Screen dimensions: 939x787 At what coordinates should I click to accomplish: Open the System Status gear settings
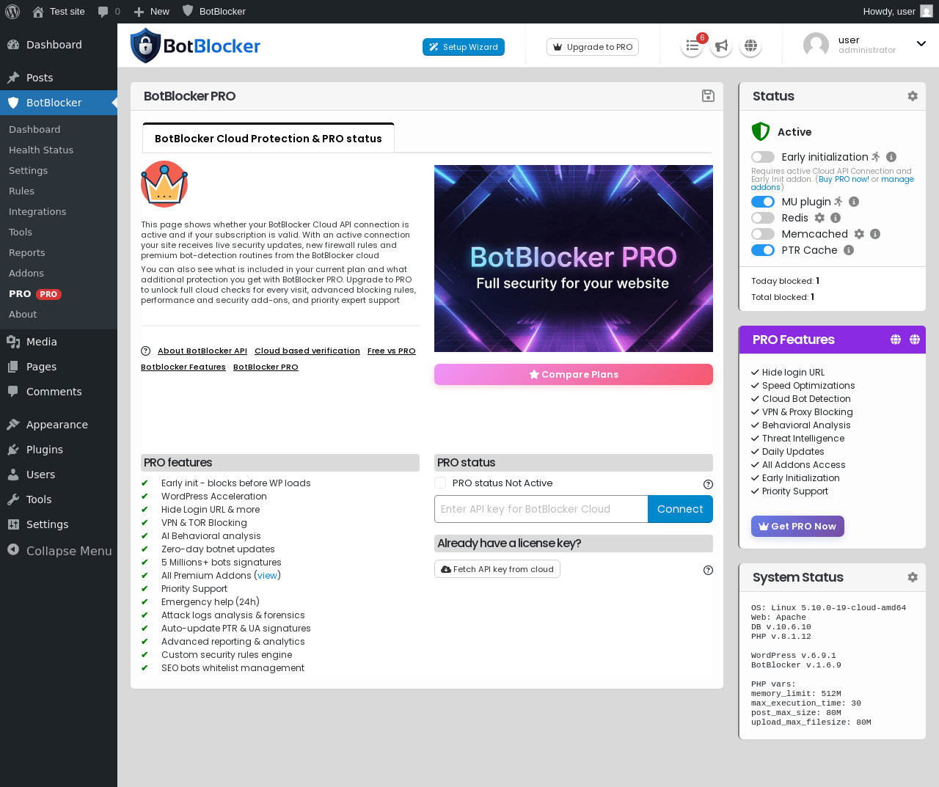pyautogui.click(x=913, y=577)
